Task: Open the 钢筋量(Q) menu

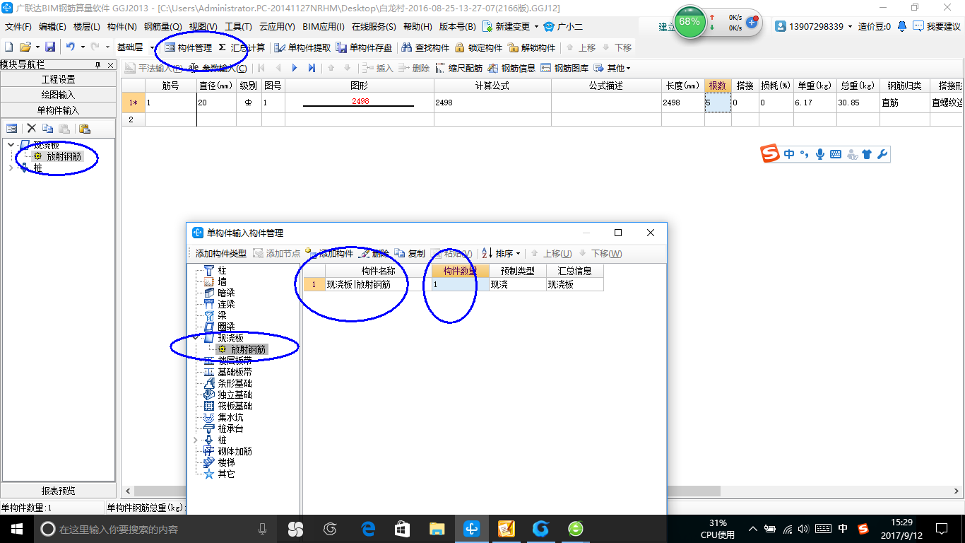Action: (x=163, y=26)
